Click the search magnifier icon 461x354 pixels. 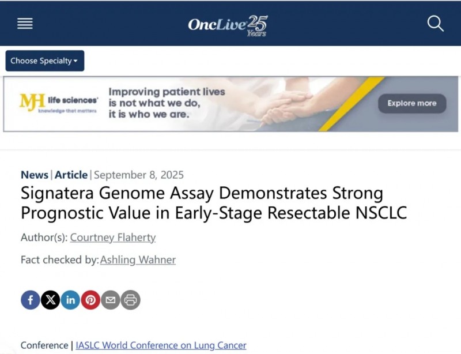(436, 24)
